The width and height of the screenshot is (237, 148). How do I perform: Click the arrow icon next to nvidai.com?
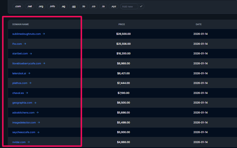(x=29, y=142)
